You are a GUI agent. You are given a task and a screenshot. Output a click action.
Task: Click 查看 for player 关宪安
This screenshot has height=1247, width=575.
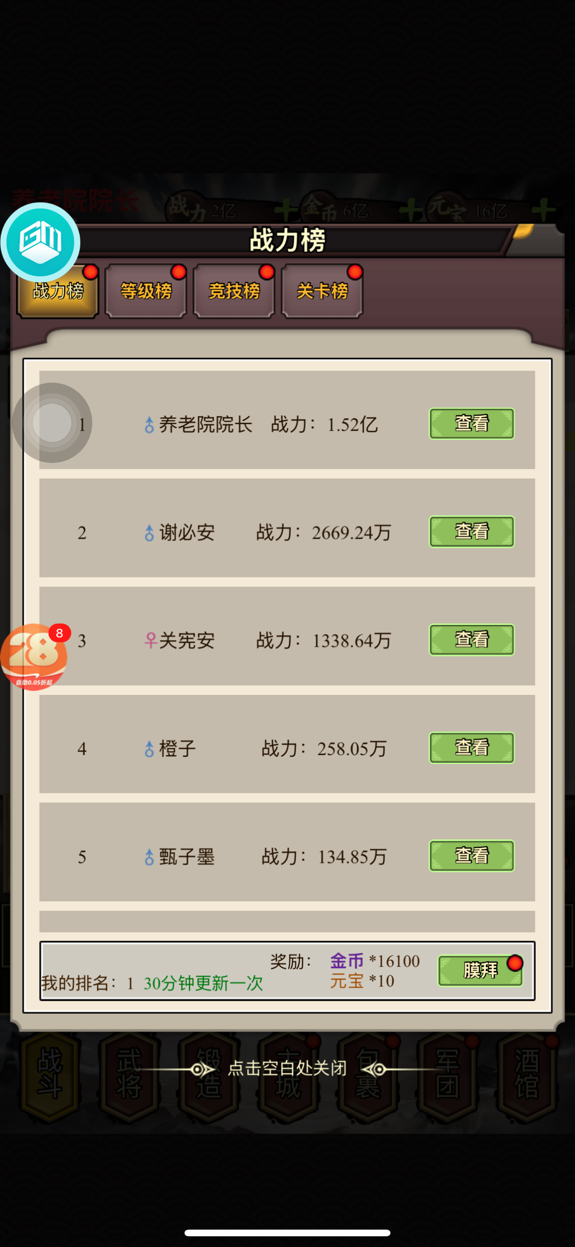[x=472, y=640]
